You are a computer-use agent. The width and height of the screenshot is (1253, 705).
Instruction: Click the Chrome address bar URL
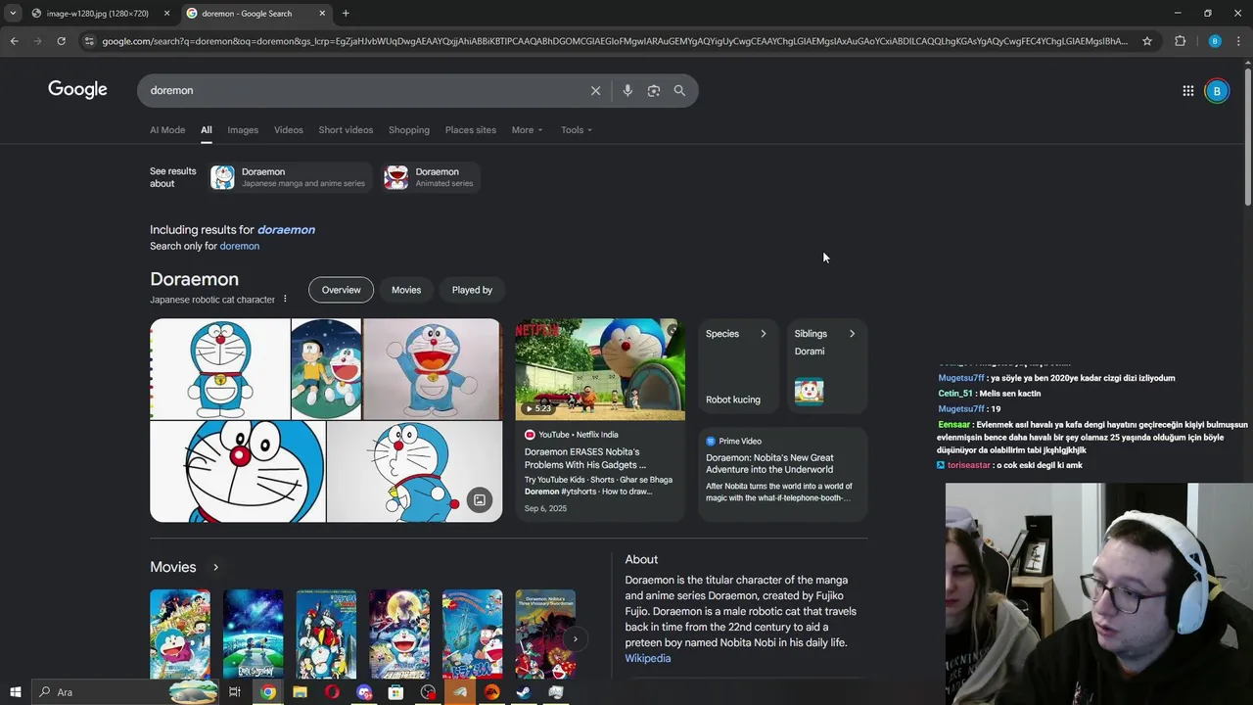click(x=615, y=41)
